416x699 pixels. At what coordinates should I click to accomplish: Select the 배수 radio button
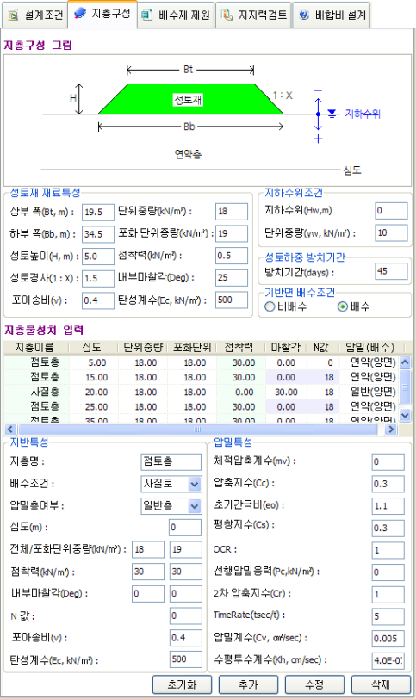[343, 306]
